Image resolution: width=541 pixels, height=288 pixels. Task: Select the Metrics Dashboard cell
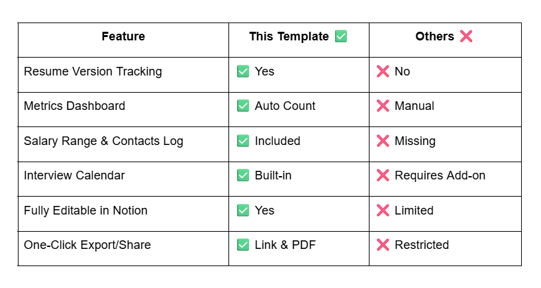click(74, 106)
